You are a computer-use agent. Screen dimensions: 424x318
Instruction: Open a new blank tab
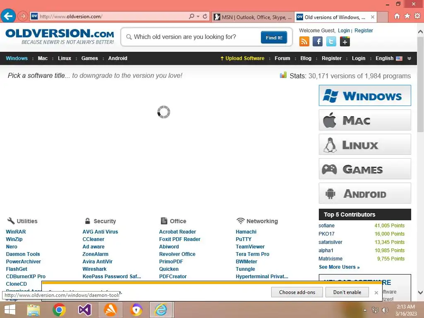click(383, 17)
